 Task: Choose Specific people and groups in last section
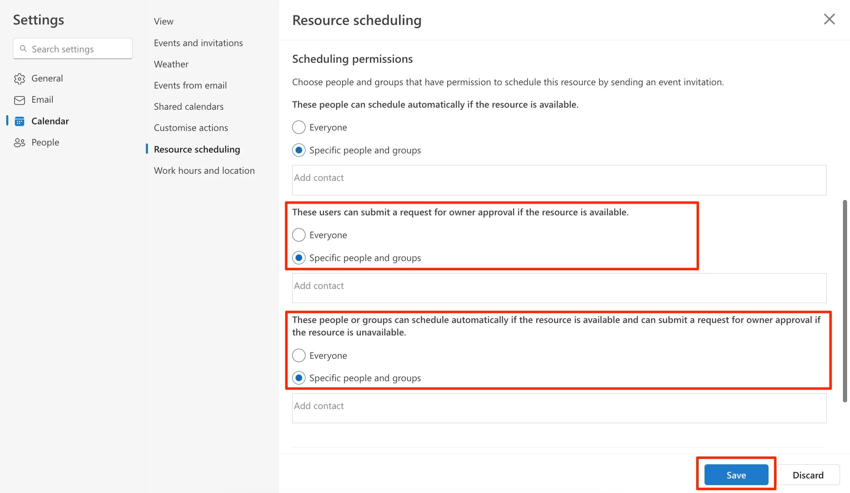coord(299,378)
